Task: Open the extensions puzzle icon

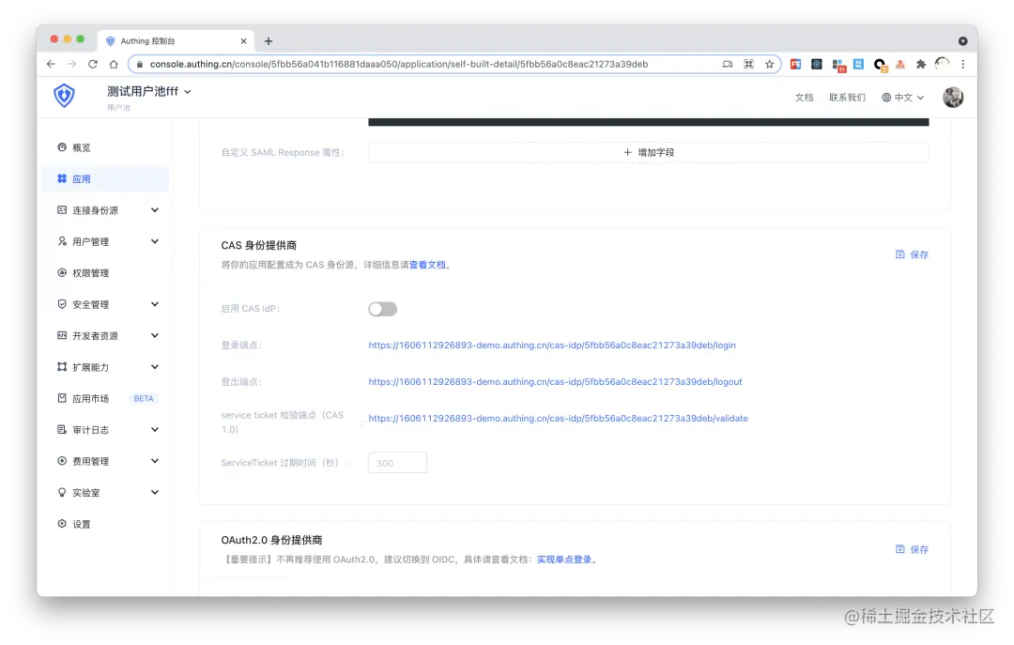Action: coord(921,64)
